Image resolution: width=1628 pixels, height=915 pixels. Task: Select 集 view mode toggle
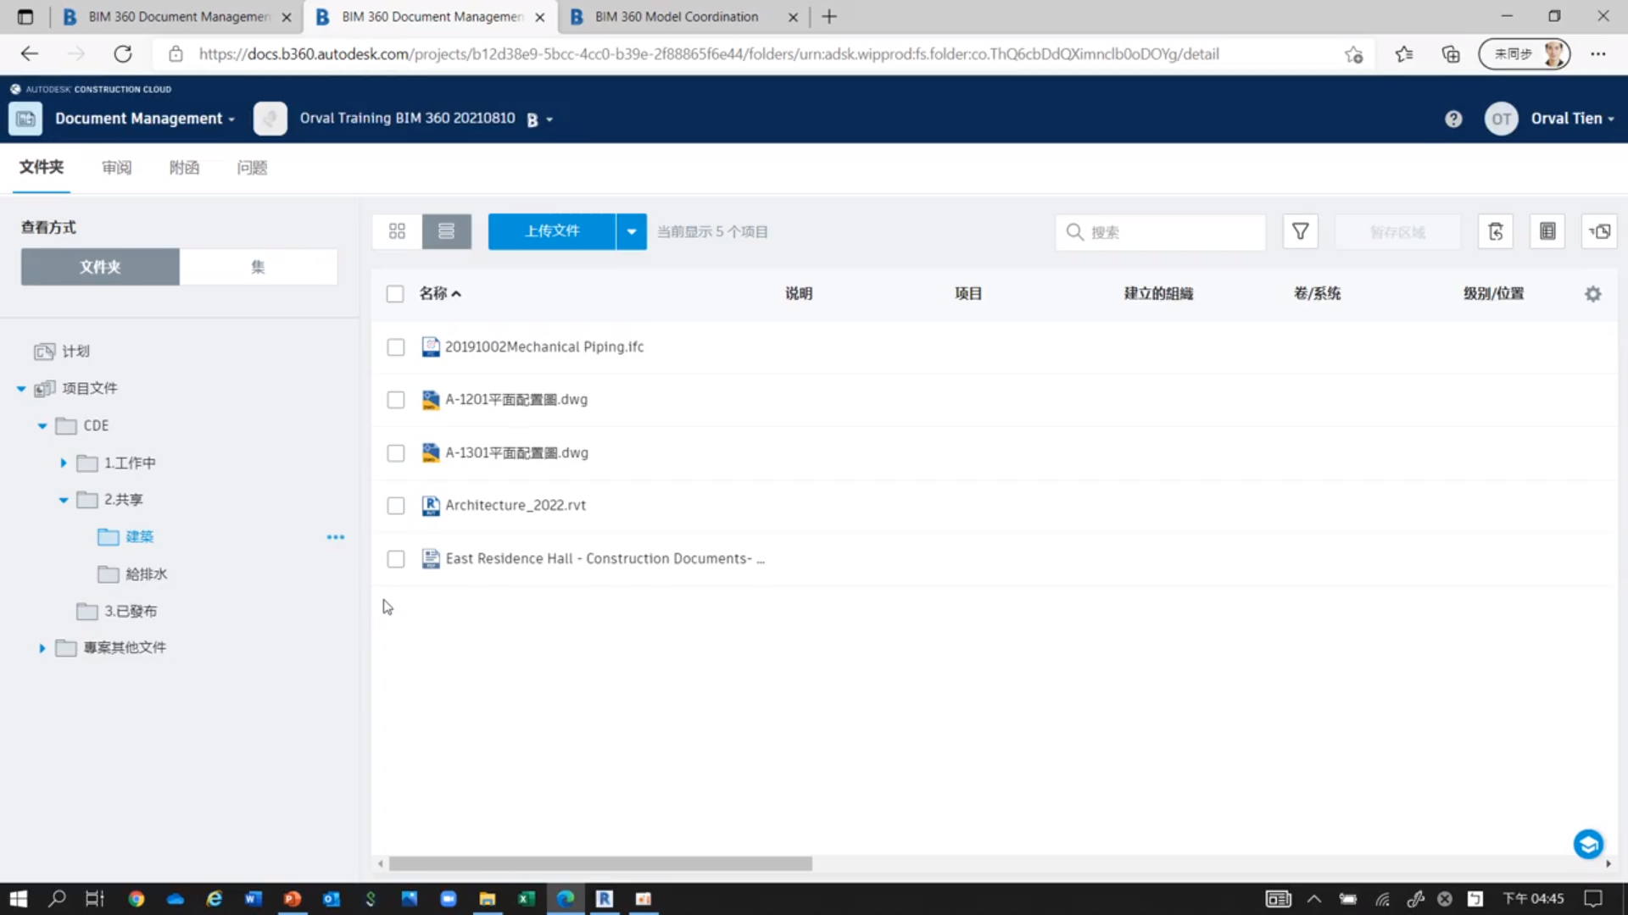point(259,267)
